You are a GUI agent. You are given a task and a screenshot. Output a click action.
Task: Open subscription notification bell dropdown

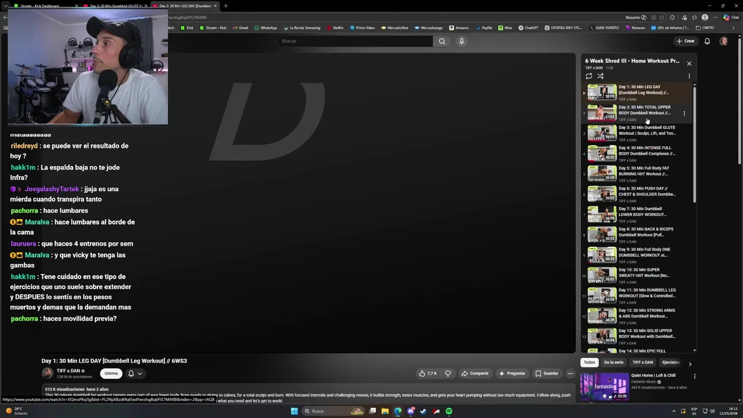[x=135, y=373]
